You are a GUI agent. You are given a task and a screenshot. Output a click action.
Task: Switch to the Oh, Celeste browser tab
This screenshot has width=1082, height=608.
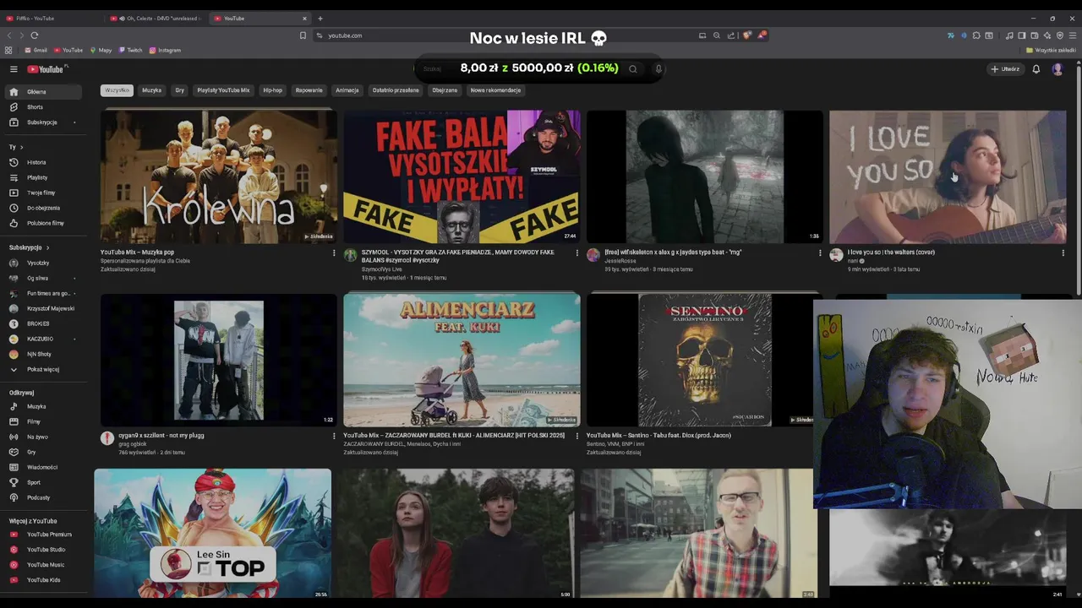click(x=156, y=19)
